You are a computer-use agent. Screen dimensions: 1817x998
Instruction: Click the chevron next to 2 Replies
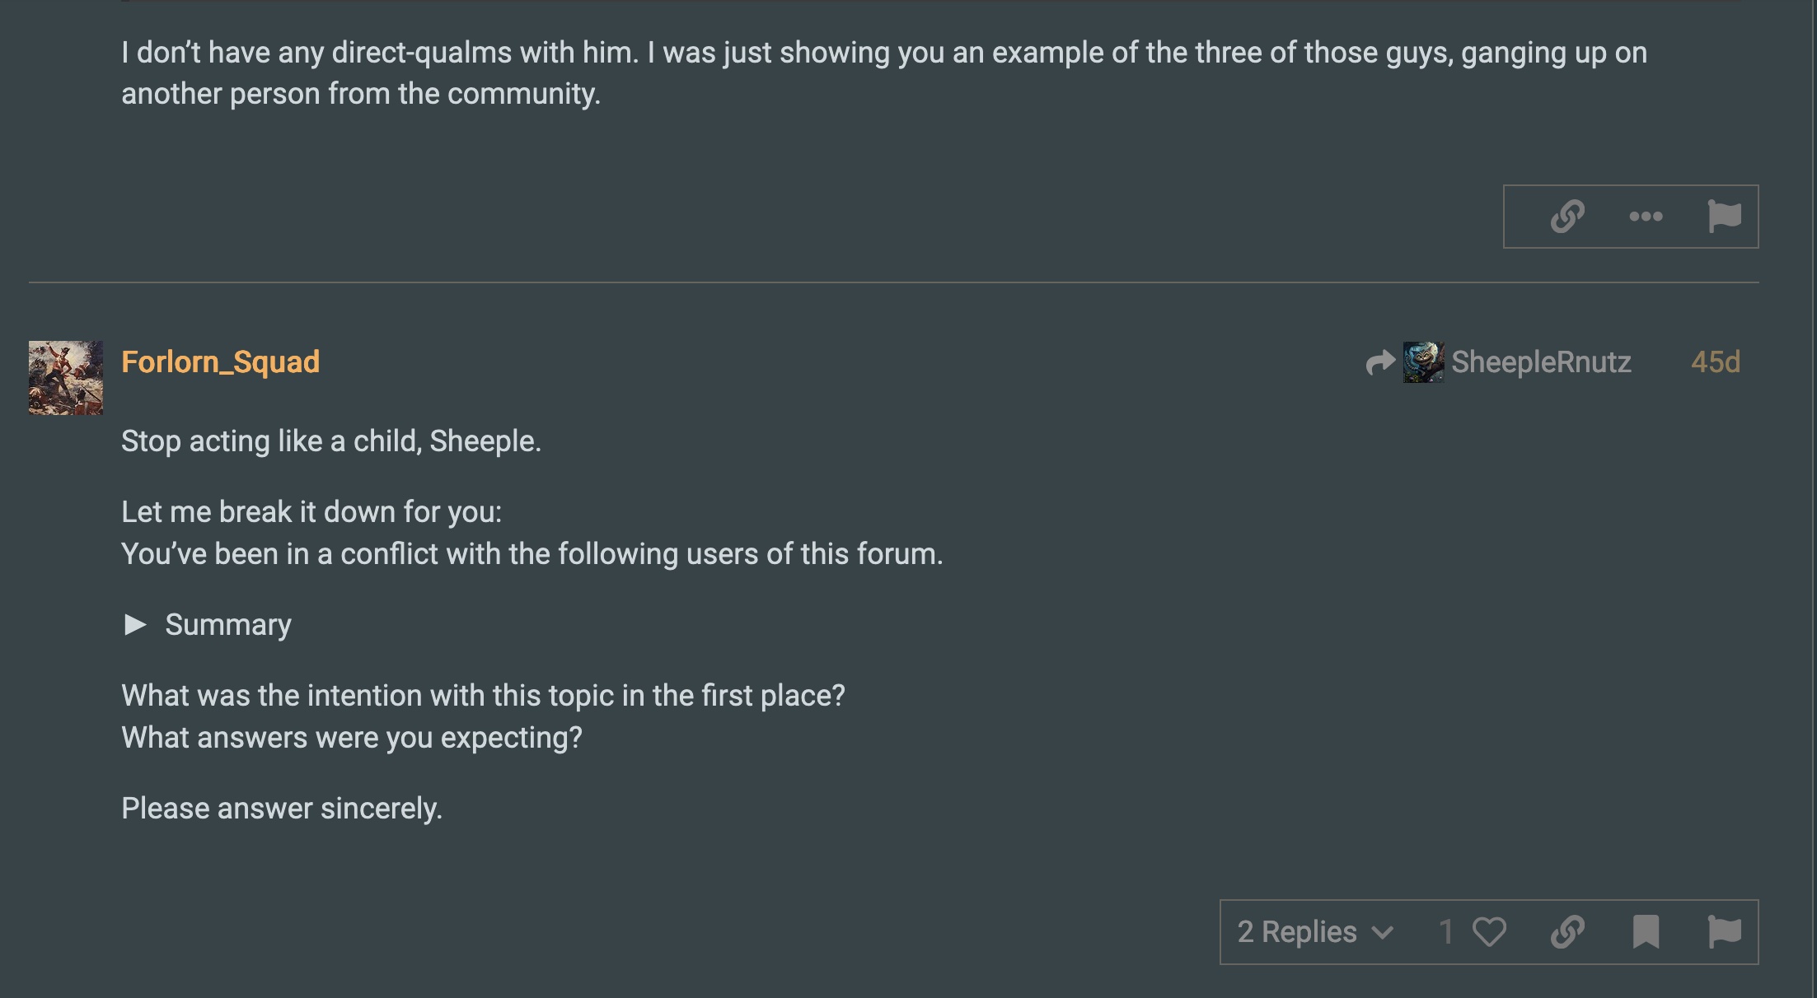[x=1383, y=933]
